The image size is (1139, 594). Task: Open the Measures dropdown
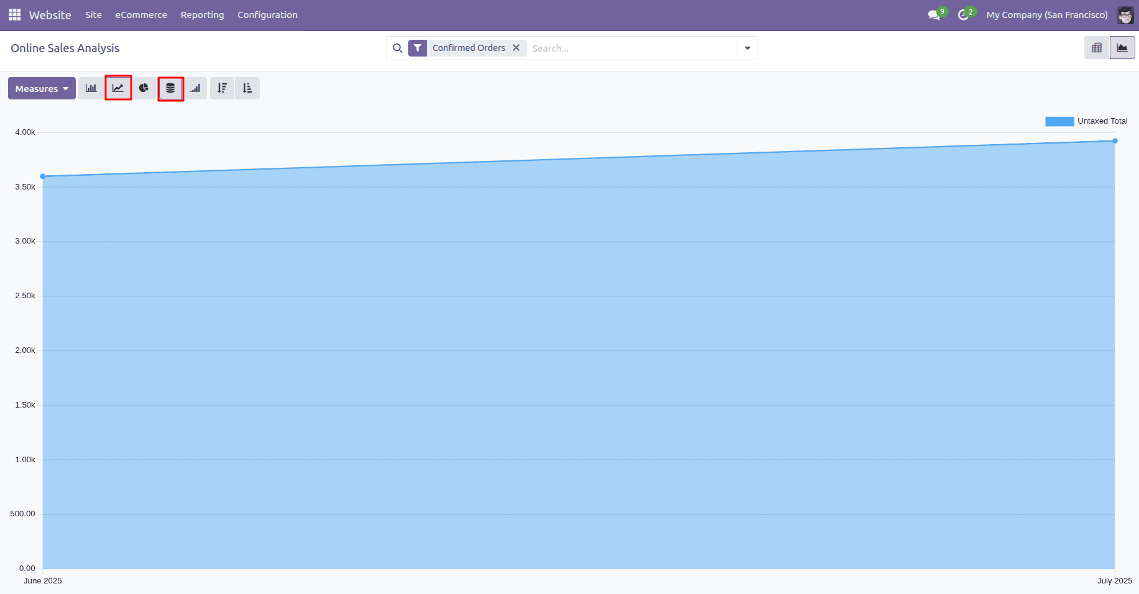coord(42,88)
